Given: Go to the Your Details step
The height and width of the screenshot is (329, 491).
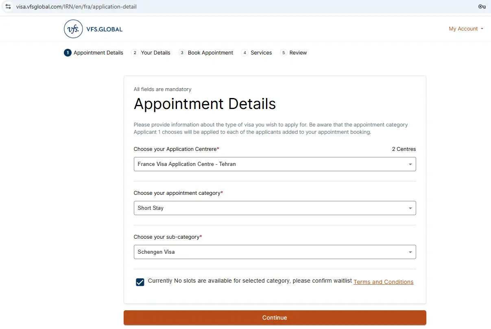Looking at the screenshot, I should click(x=156, y=53).
